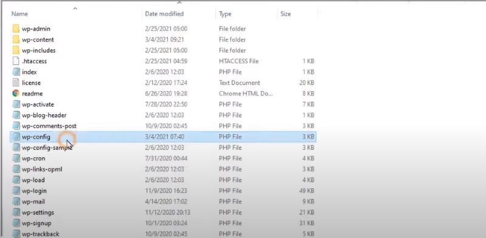Click the date 3/4/2021 07:40

click(164, 137)
